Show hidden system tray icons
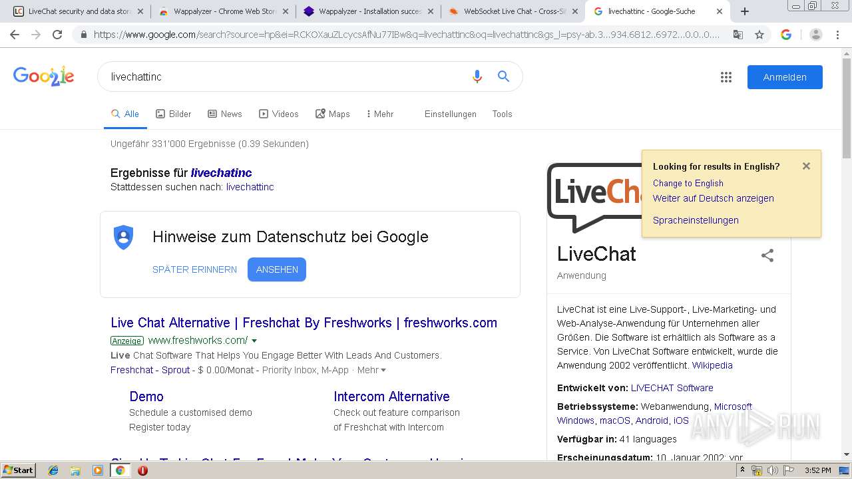This screenshot has width=852, height=479. [742, 470]
